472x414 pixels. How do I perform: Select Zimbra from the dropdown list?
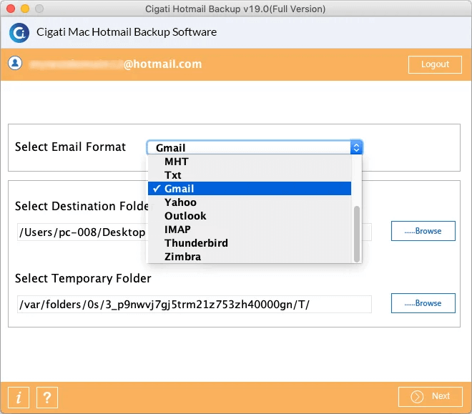click(x=250, y=257)
